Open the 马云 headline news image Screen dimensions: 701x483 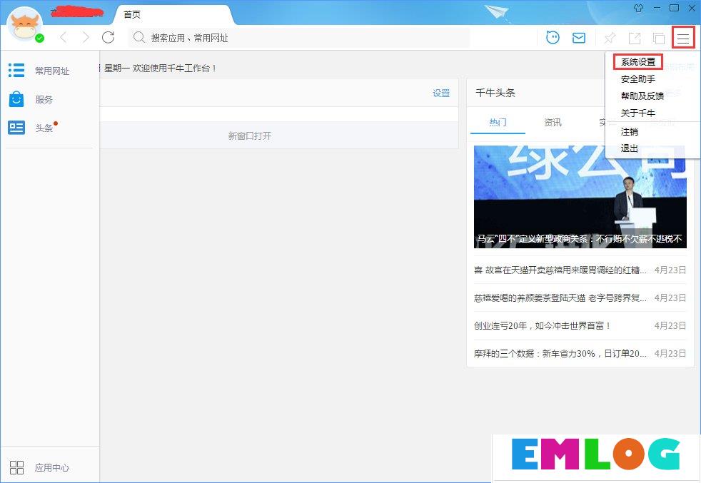click(x=580, y=197)
